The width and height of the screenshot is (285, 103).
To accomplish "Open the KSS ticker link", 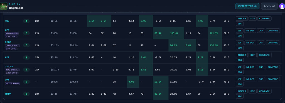I will [7, 21].
